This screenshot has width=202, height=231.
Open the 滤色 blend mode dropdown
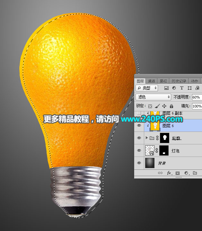tap(153, 97)
